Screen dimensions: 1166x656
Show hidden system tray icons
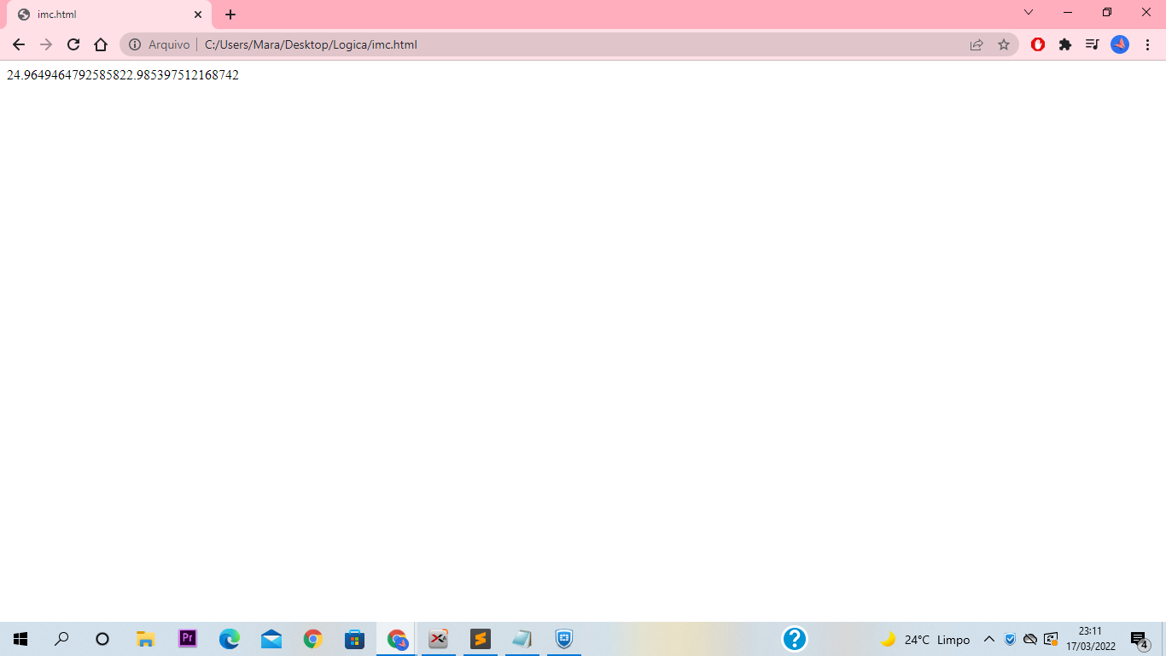click(989, 640)
